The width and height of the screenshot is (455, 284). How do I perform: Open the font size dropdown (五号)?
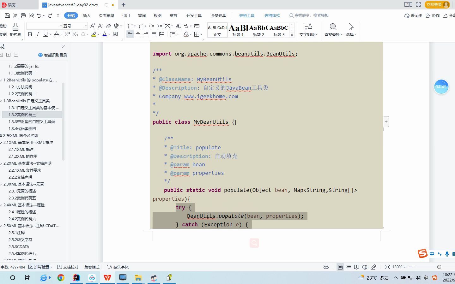tap(85, 26)
